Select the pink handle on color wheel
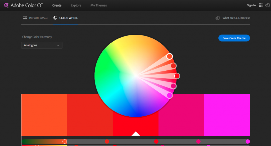Screen dimensions: 271x146 [173, 86]
